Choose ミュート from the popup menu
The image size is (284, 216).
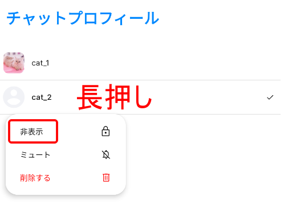(x=35, y=155)
